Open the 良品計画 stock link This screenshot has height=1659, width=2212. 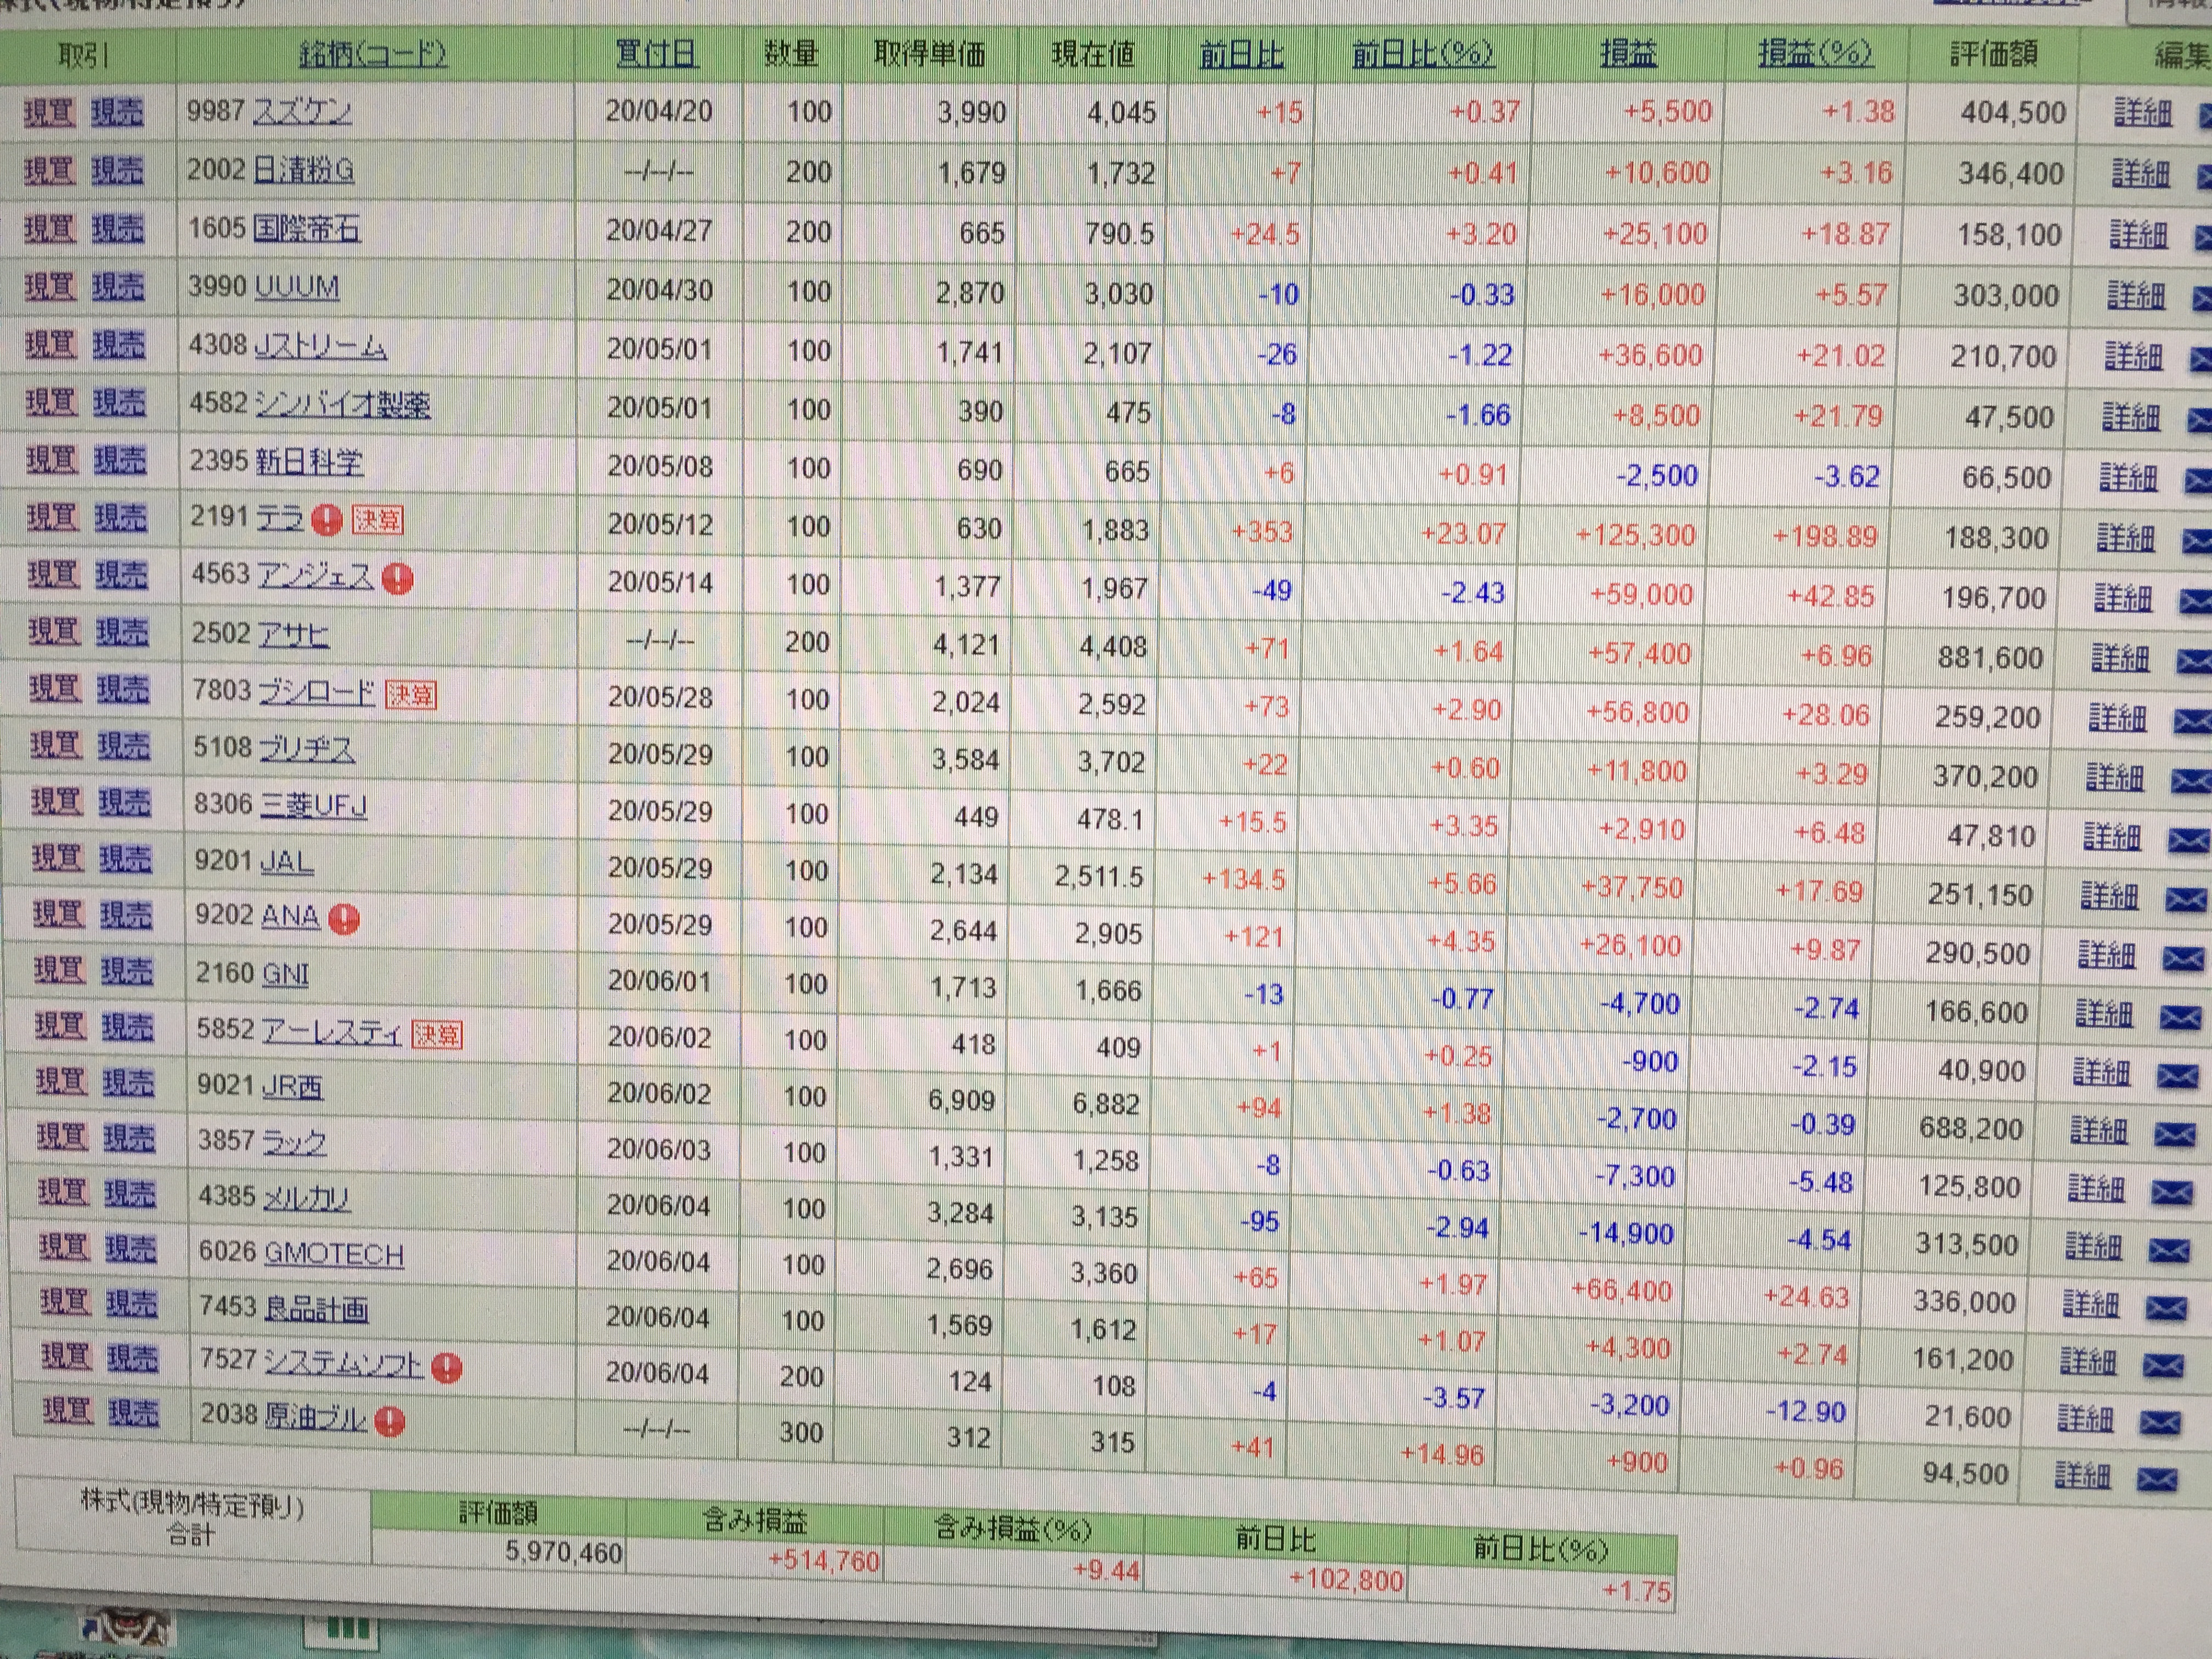pos(316,1309)
